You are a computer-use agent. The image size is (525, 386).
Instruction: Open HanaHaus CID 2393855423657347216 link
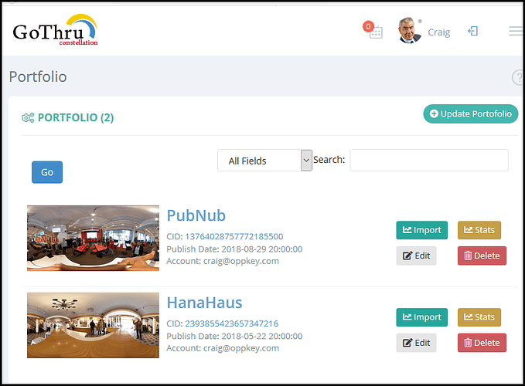click(x=232, y=323)
